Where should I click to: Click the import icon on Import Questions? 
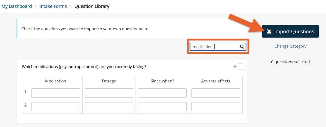click(269, 31)
